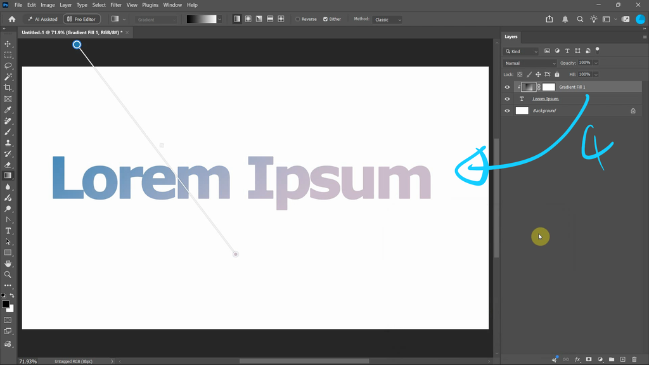Open the Search magnifier in top bar
Screen dimensions: 649x365
point(580,19)
